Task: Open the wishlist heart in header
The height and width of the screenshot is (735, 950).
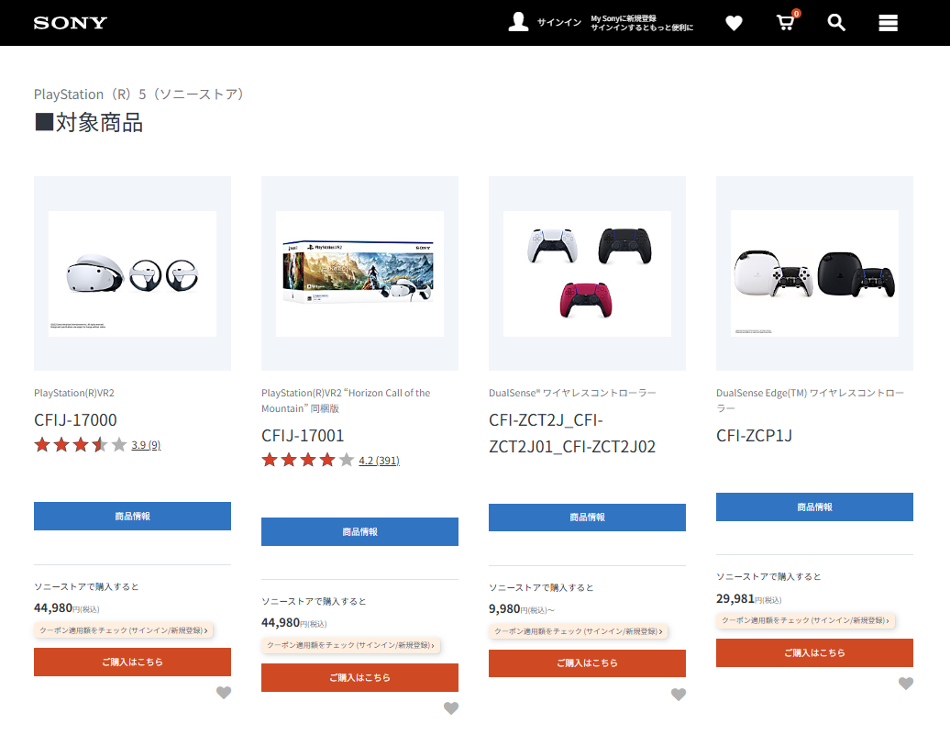Action: 734,23
